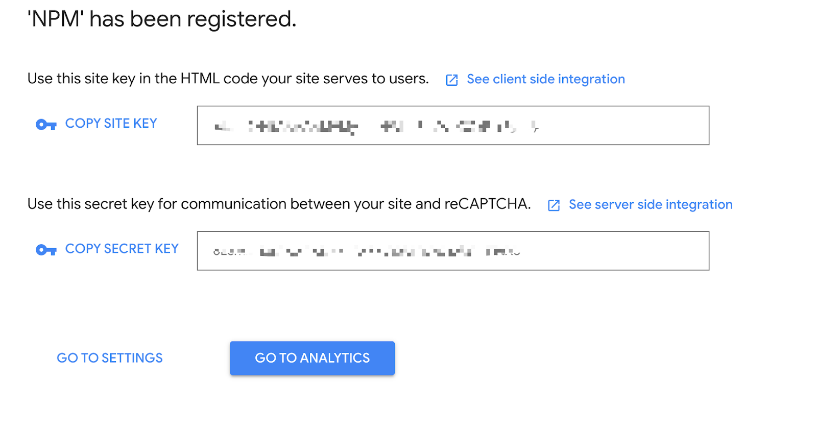Select the blurred secret key text field
This screenshot has height=428, width=817.
(453, 251)
